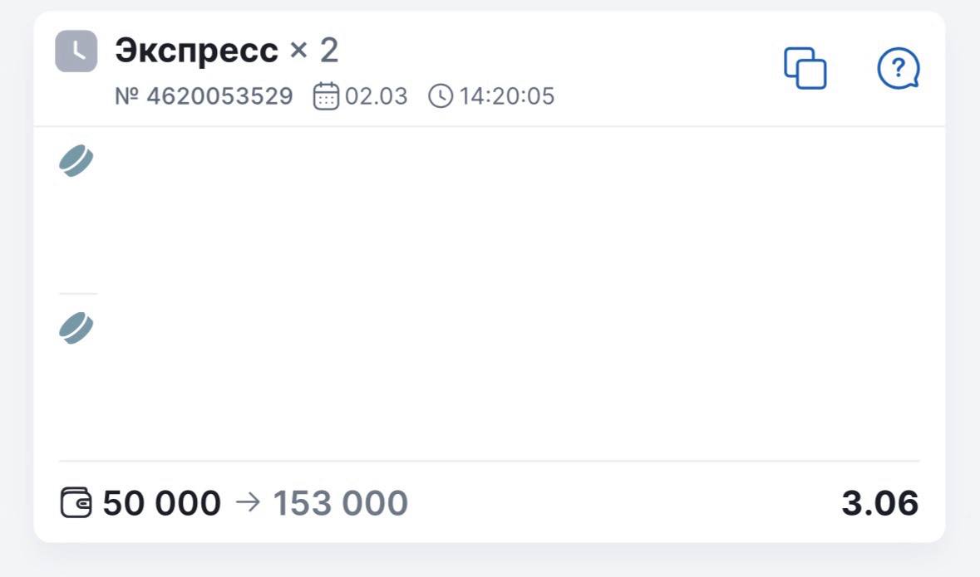
Task: Click the short divider between events
Action: (78, 294)
